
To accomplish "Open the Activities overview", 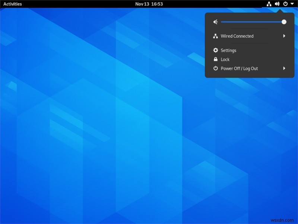I will pyautogui.click(x=12, y=4).
